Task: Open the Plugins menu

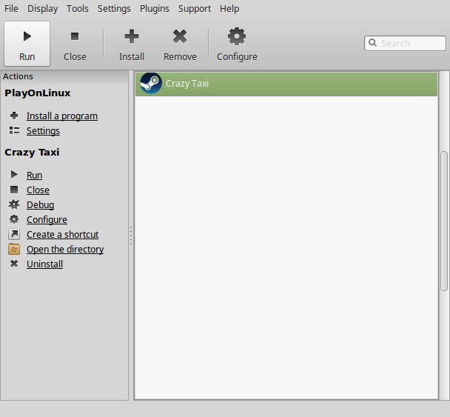Action: point(155,9)
